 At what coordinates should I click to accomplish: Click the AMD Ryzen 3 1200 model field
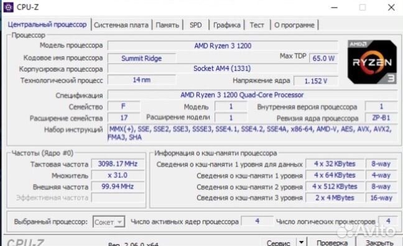point(223,46)
